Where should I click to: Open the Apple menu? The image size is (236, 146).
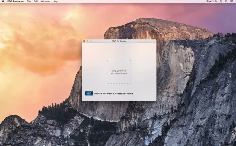point(3,1)
